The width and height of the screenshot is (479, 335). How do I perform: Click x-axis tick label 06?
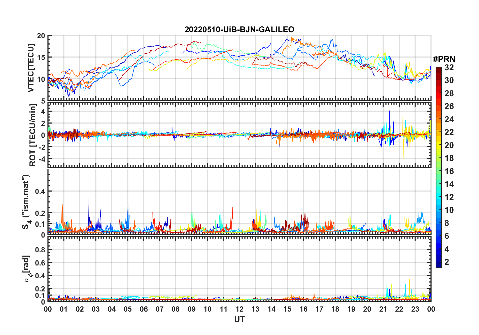[x=144, y=309]
